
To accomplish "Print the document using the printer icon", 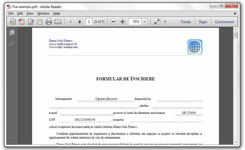I will (x=49, y=22).
